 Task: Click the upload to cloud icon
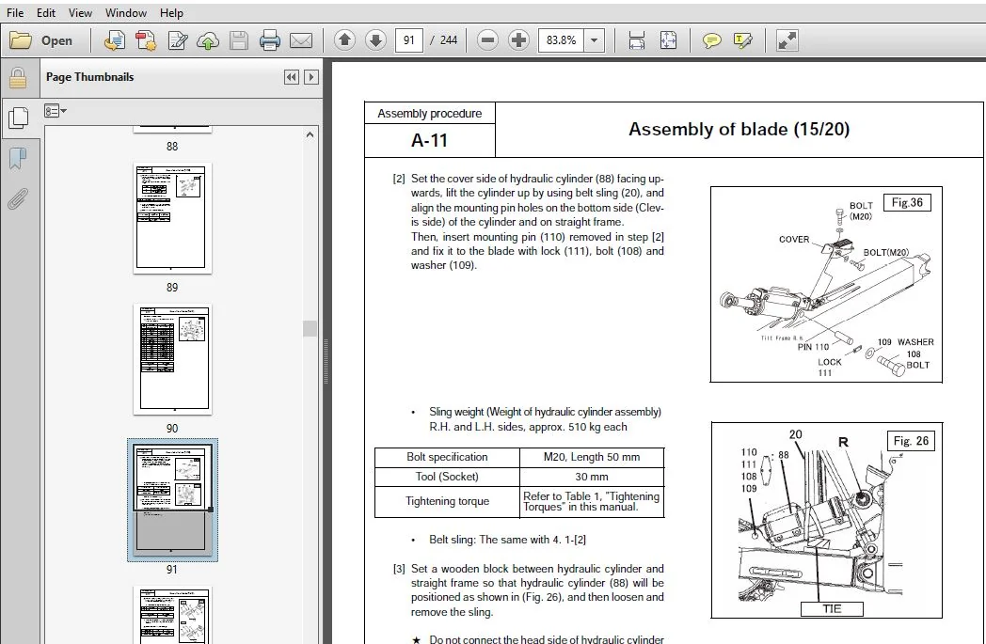[208, 40]
